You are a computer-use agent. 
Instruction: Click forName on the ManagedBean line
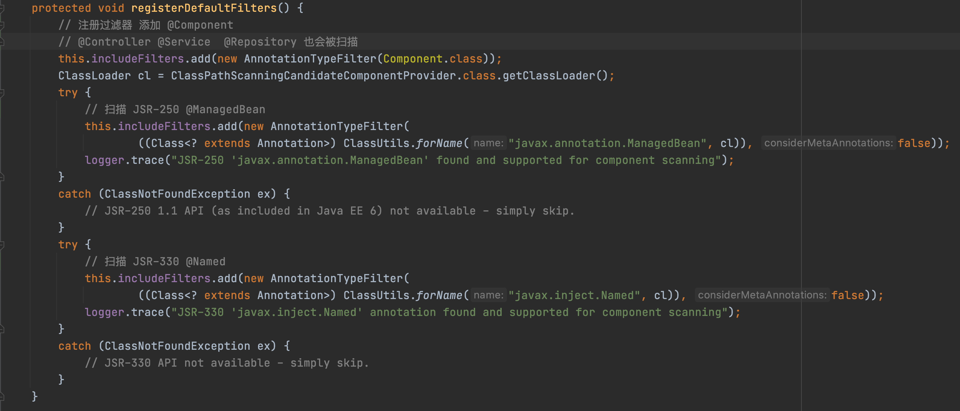[x=439, y=143]
